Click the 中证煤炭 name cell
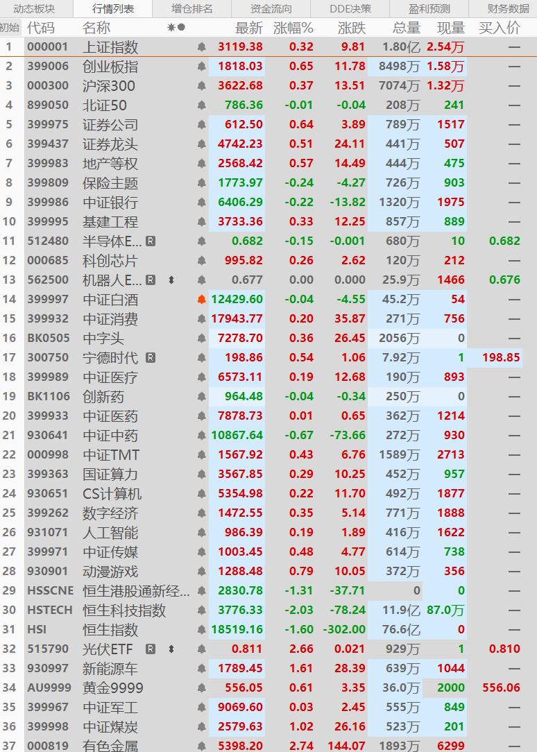537x752 pixels. pyautogui.click(x=110, y=726)
